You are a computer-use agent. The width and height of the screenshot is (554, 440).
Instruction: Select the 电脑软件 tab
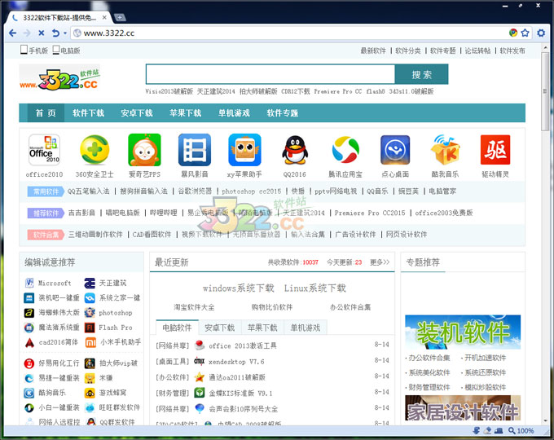coord(177,328)
